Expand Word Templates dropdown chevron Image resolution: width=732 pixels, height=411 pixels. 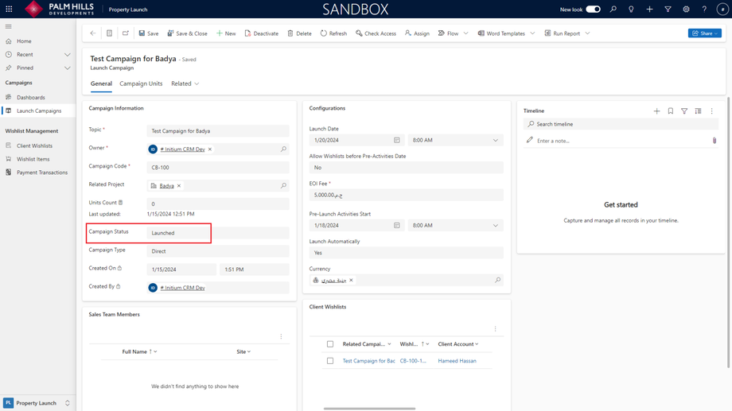[x=532, y=33]
